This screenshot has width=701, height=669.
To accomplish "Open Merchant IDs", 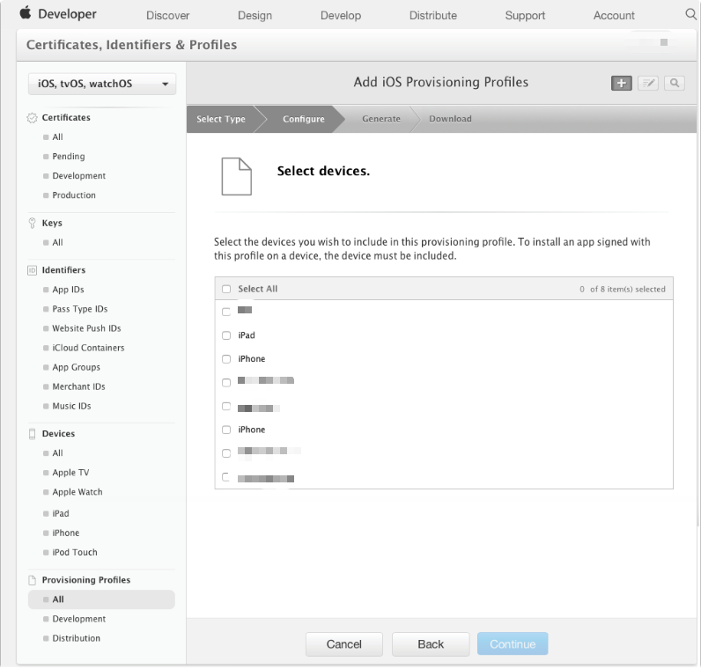I will click(78, 387).
